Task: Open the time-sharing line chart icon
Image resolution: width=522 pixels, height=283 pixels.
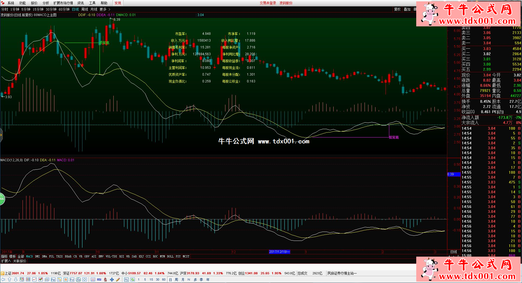Action: click(34, 279)
